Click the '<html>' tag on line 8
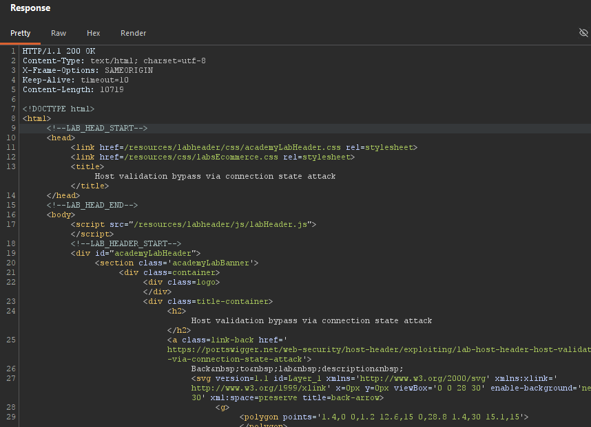 click(37, 118)
